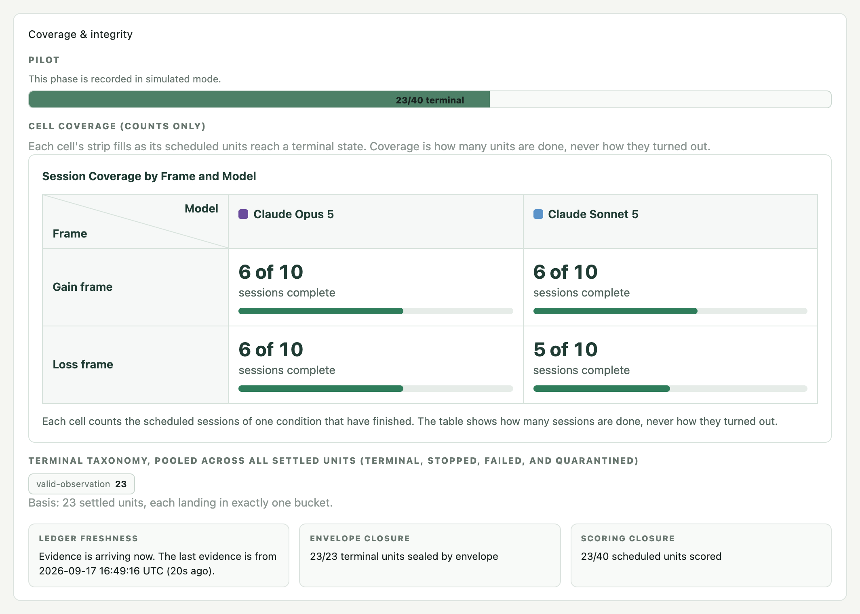Click the Session Coverage by Frame and Model title
Image resolution: width=860 pixels, height=614 pixels.
(x=149, y=176)
